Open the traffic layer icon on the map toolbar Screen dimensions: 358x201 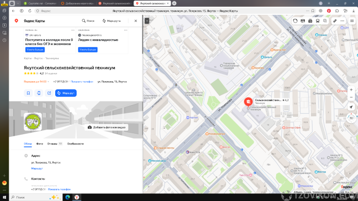tap(295, 21)
